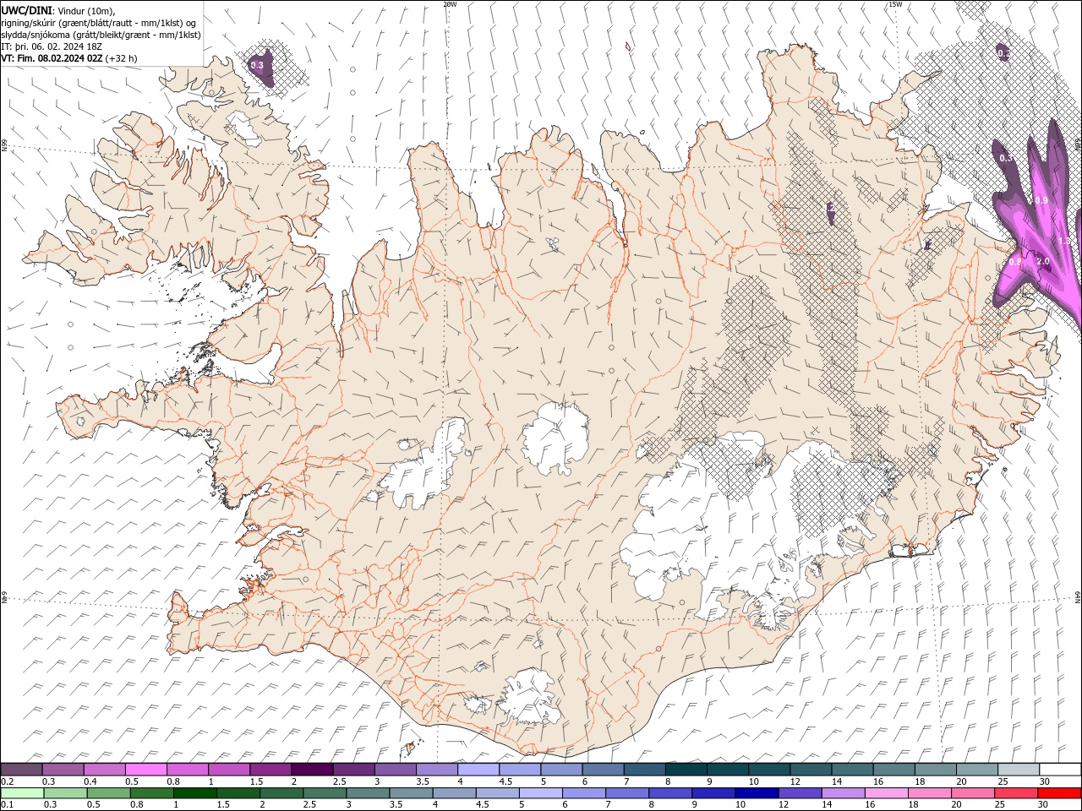
Task: Click the 15W longitude label
Action: (894, 4)
